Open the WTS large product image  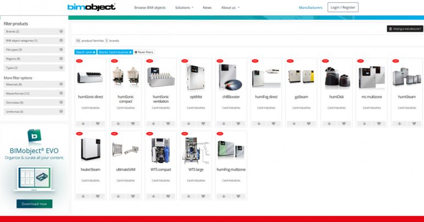(x=196, y=150)
